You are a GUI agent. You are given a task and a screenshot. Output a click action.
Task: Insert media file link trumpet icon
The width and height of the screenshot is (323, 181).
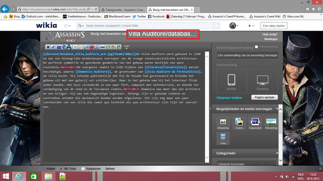[x=81, y=47]
